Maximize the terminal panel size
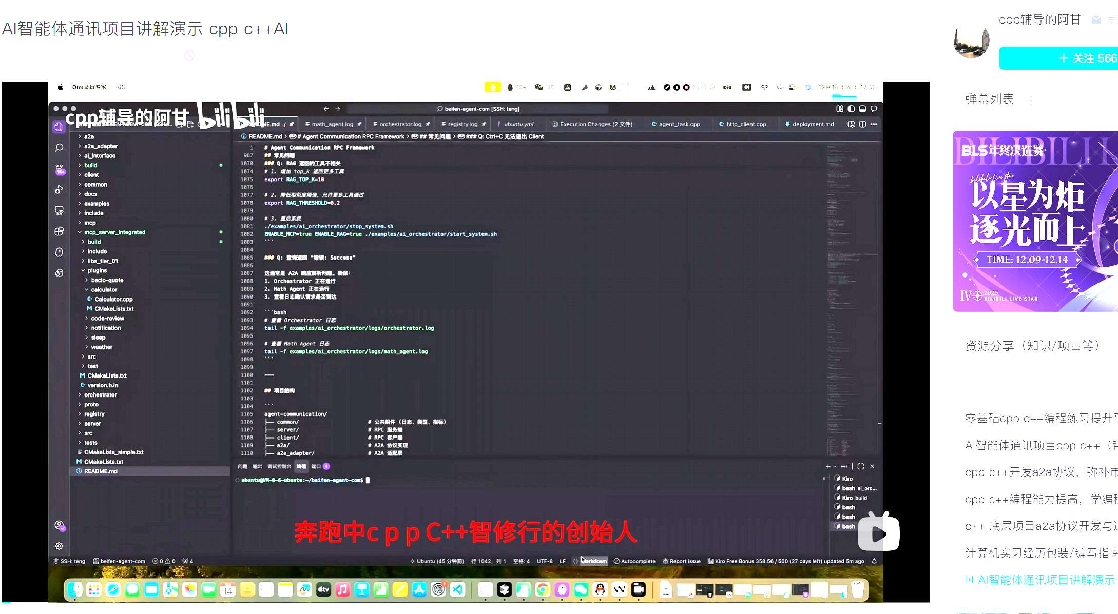This screenshot has height=614, width=1118. click(861, 466)
